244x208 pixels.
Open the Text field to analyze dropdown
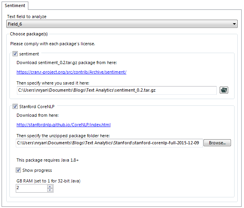235,24
